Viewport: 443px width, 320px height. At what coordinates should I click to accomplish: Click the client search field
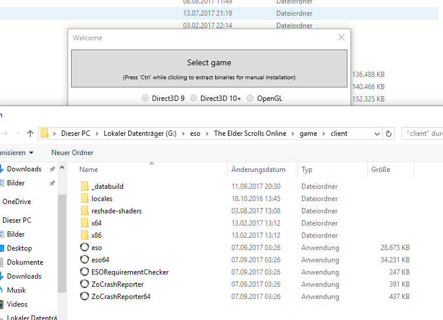click(x=423, y=133)
